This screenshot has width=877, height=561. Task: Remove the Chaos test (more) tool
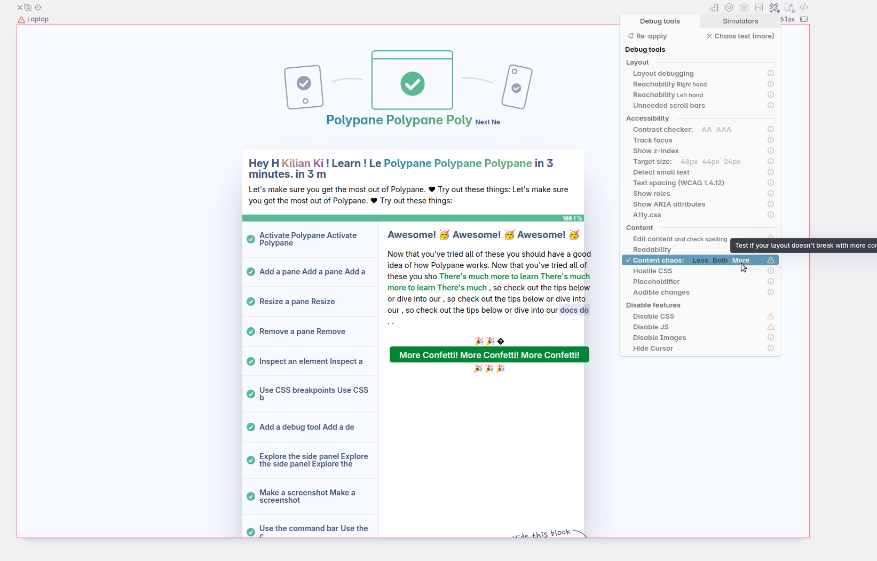(740, 36)
